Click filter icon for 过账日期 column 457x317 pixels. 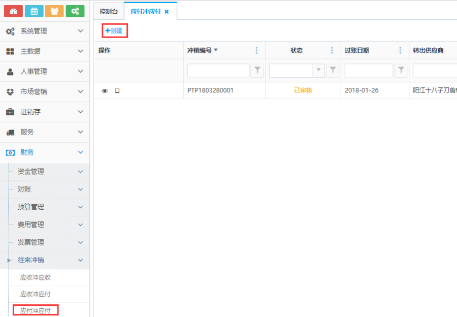point(401,71)
